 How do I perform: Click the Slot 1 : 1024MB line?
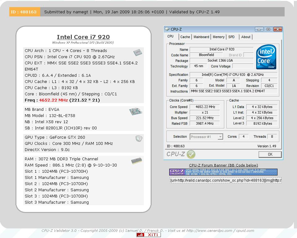coord(56,171)
